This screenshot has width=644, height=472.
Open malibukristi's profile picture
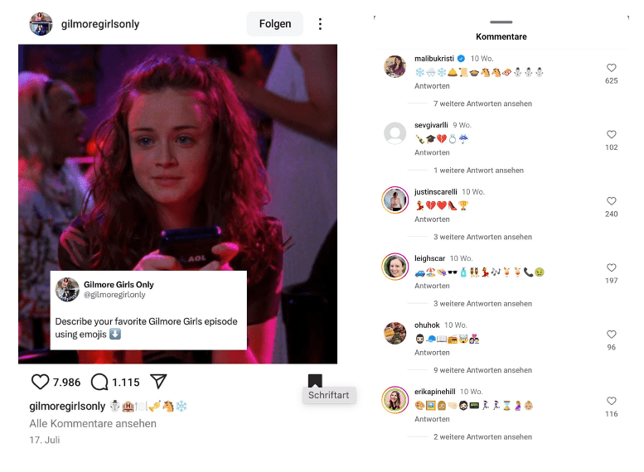point(395,66)
